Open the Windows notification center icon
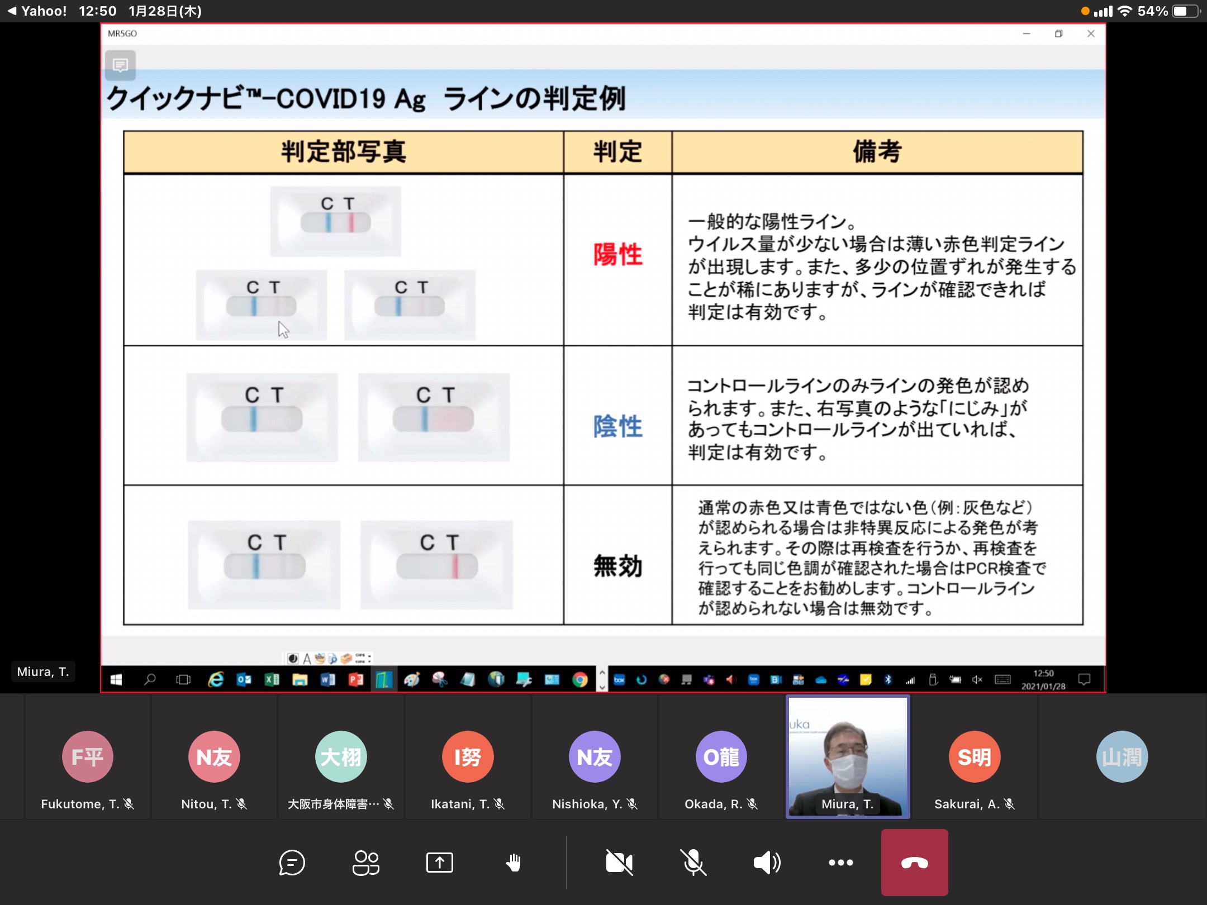 point(1084,680)
